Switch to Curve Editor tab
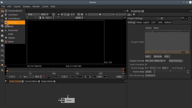This screenshot has height=108, width=192. click(31, 81)
